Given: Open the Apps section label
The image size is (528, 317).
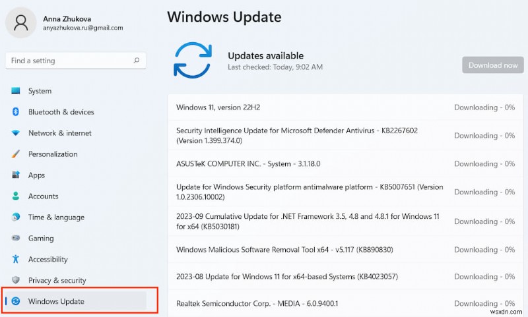Looking at the screenshot, I should pos(36,175).
